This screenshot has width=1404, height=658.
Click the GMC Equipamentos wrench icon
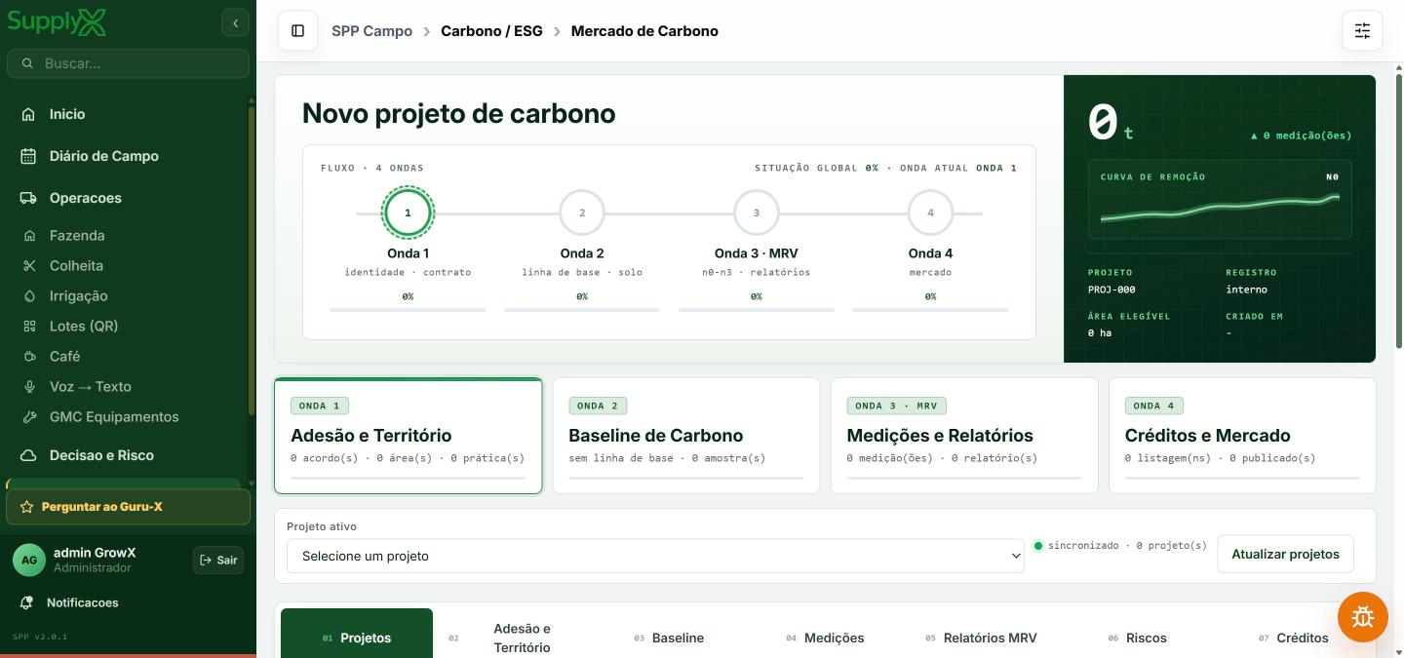(29, 417)
